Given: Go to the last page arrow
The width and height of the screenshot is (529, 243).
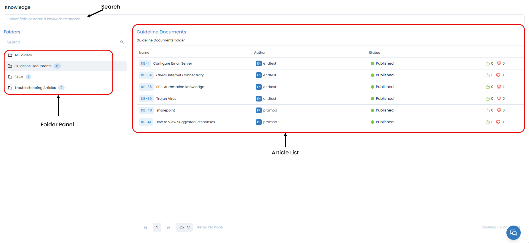Looking at the screenshot, I should tap(169, 228).
